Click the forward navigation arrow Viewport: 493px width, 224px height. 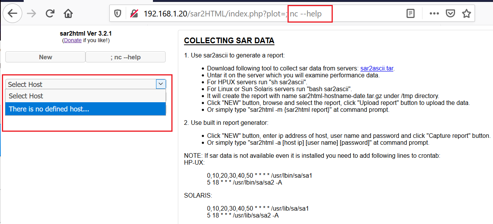pos(32,14)
